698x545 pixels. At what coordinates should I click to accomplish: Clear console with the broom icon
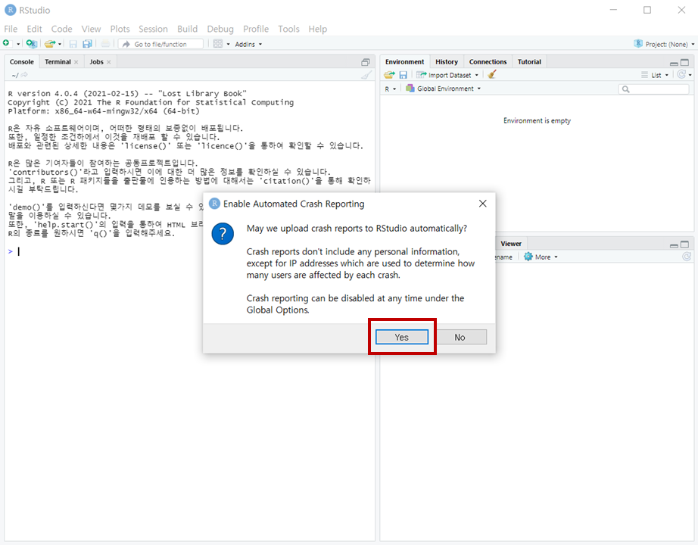[x=366, y=75]
